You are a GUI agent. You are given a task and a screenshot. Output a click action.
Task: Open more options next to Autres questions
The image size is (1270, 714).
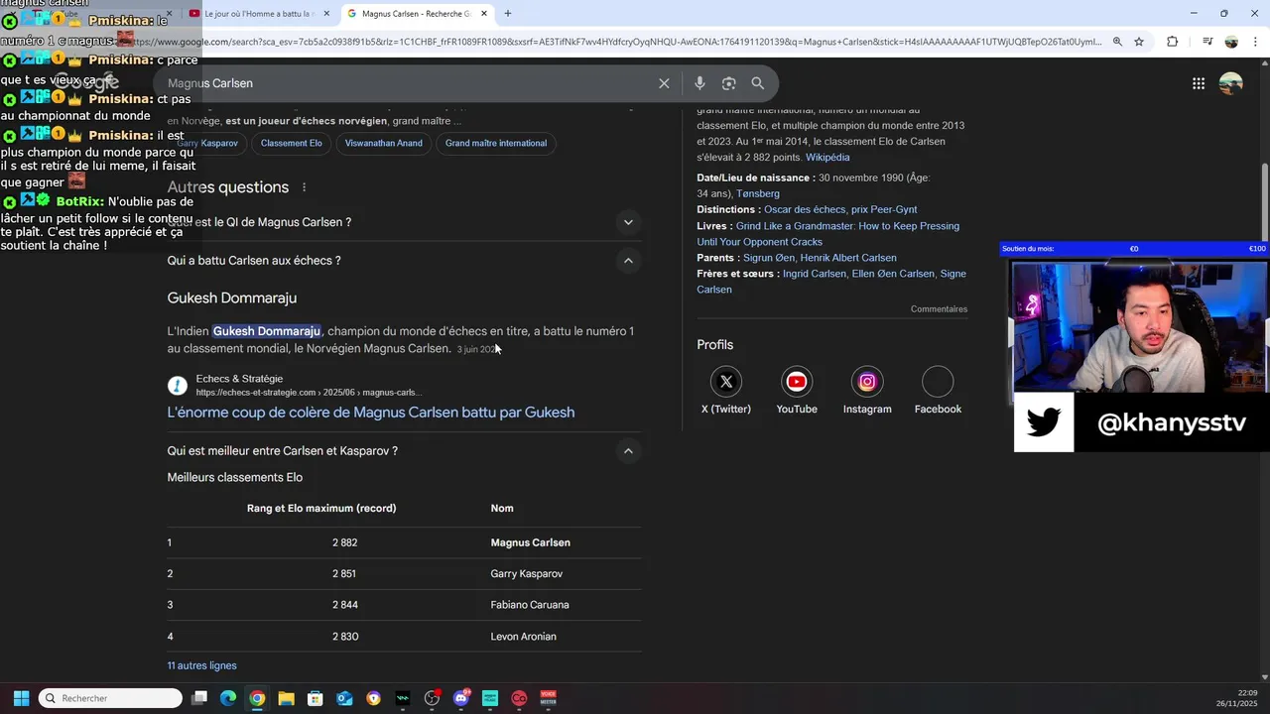(x=305, y=187)
